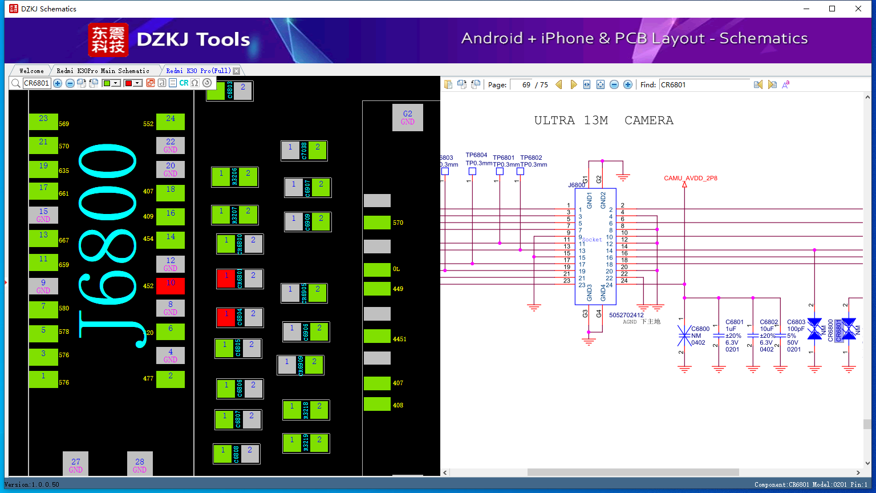Click the schematic Find text field

pos(705,84)
